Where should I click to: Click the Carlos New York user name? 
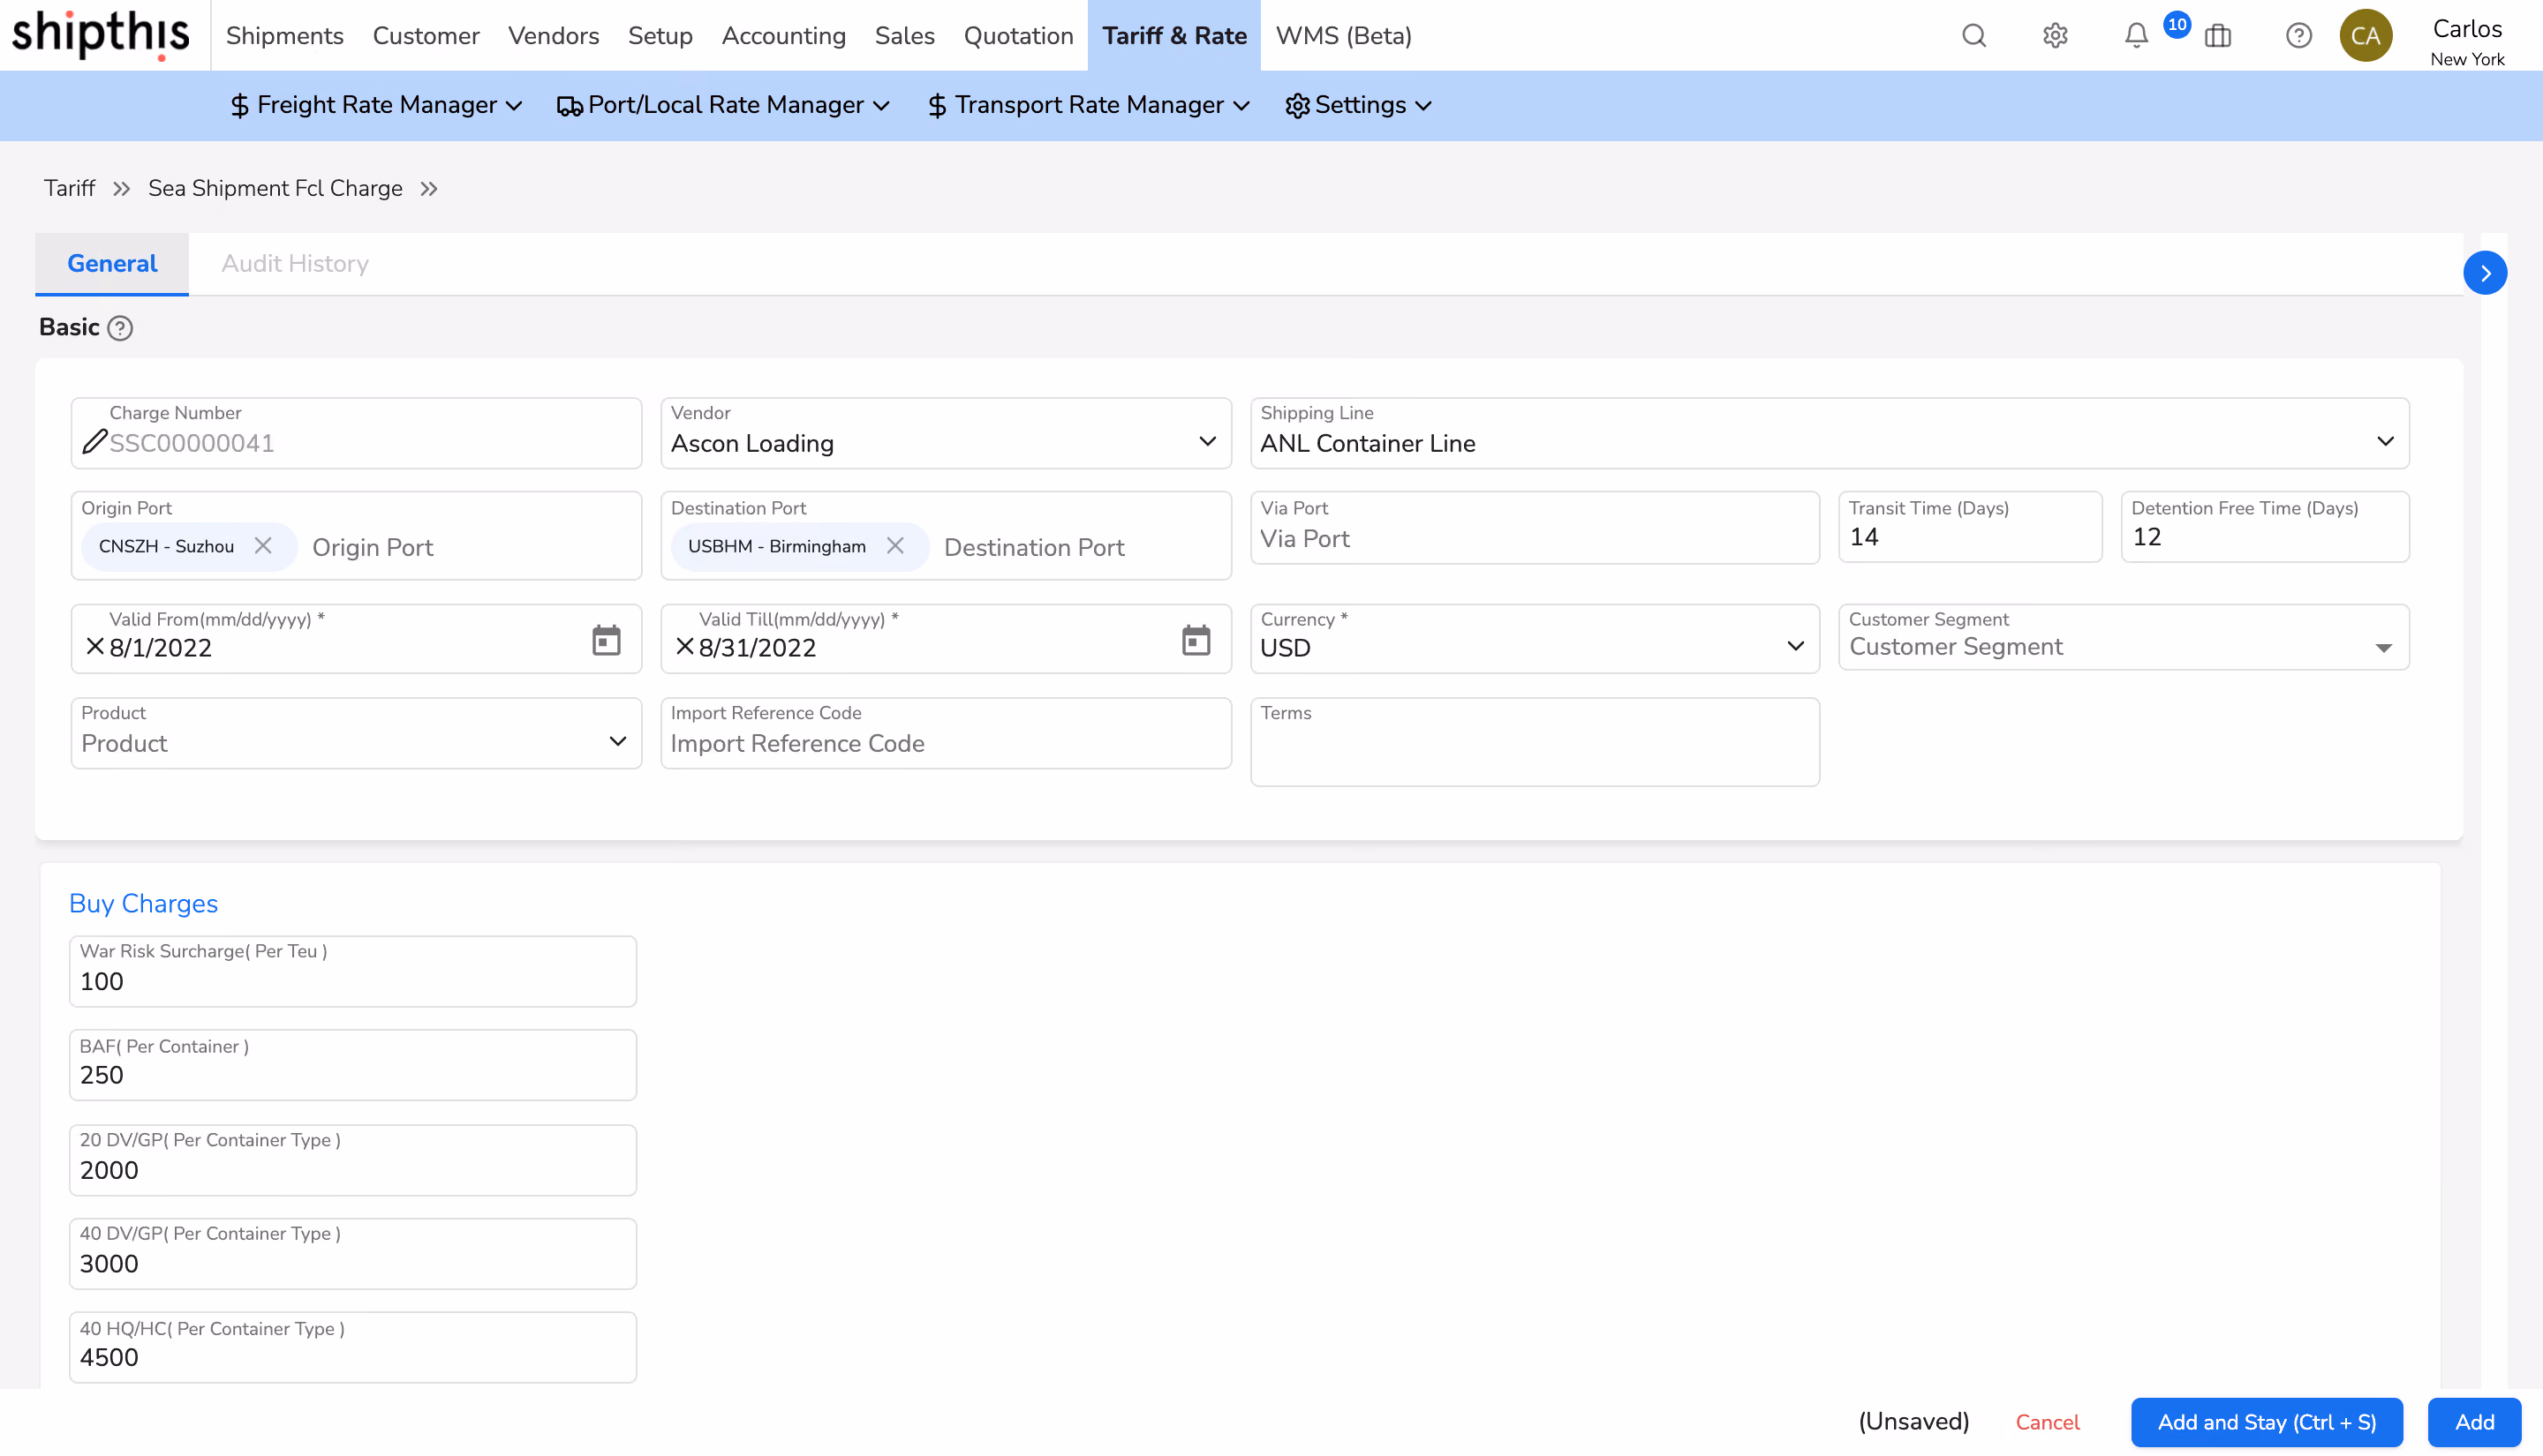[x=2467, y=42]
